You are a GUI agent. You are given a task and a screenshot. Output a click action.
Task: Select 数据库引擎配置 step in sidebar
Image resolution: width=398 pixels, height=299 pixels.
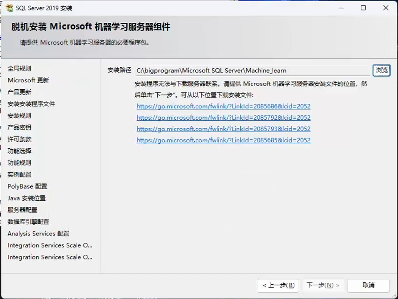click(28, 222)
